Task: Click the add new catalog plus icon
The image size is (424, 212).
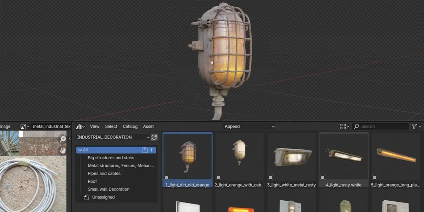Action: (151, 150)
